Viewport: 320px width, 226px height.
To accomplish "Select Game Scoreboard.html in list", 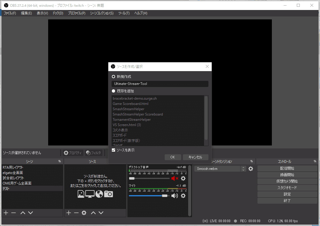I will pyautogui.click(x=158, y=104).
